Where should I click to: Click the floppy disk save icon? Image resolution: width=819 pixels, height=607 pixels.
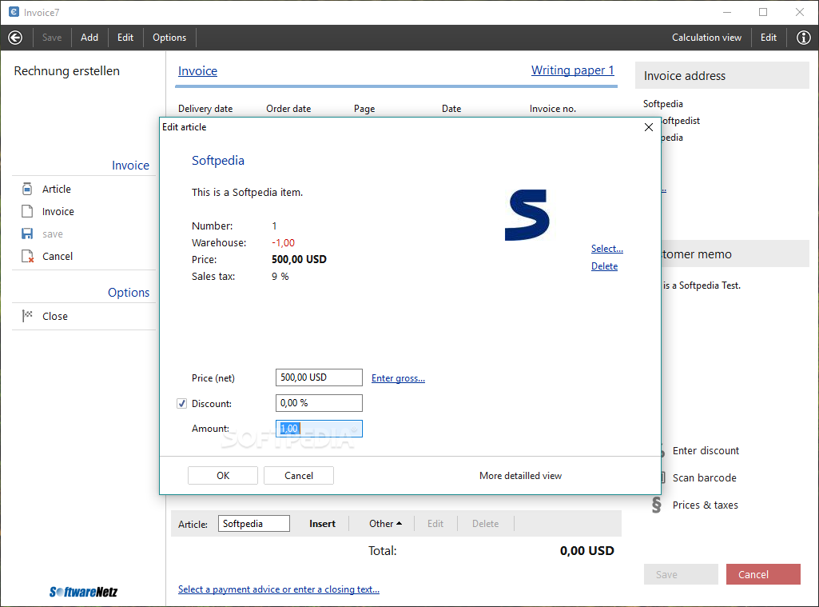pyautogui.click(x=27, y=234)
